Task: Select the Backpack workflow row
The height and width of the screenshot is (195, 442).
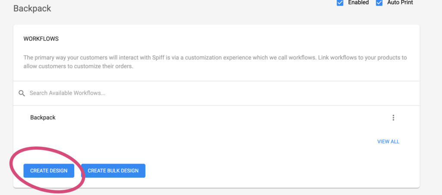Action: click(217, 118)
